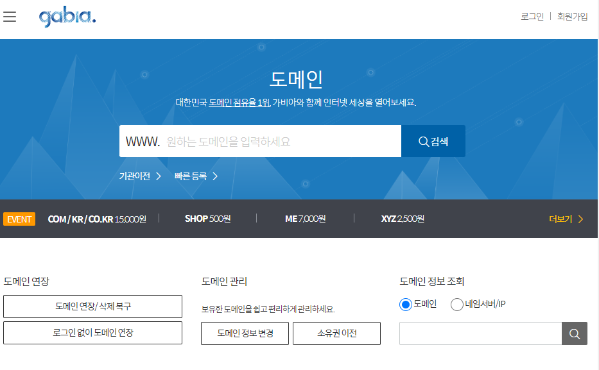Select the 네임서버/IP radio button
Image resolution: width=599 pixels, height=370 pixels.
point(457,305)
